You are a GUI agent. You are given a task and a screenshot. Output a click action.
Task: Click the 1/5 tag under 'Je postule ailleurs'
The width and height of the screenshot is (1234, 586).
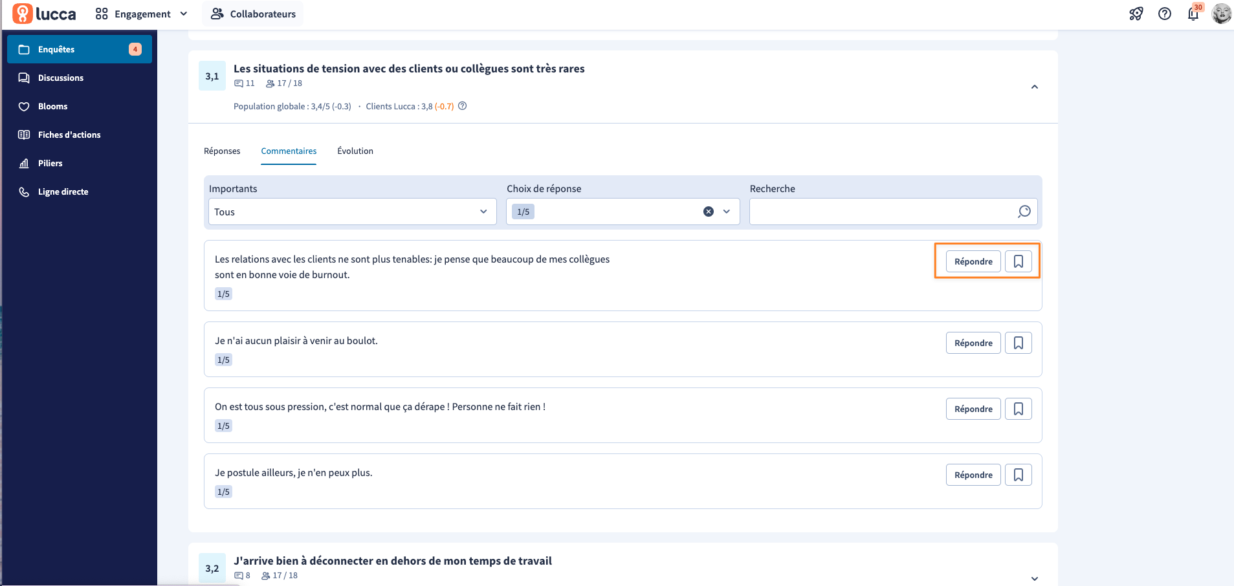coord(223,492)
